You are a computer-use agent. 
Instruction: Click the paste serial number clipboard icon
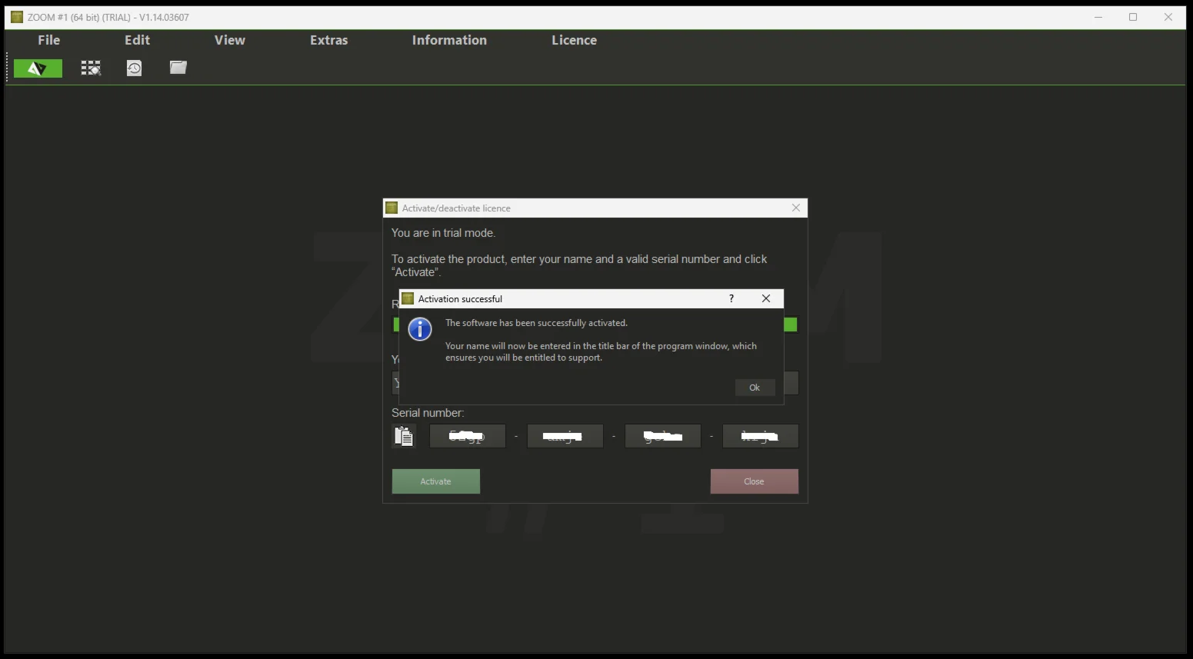pos(404,436)
